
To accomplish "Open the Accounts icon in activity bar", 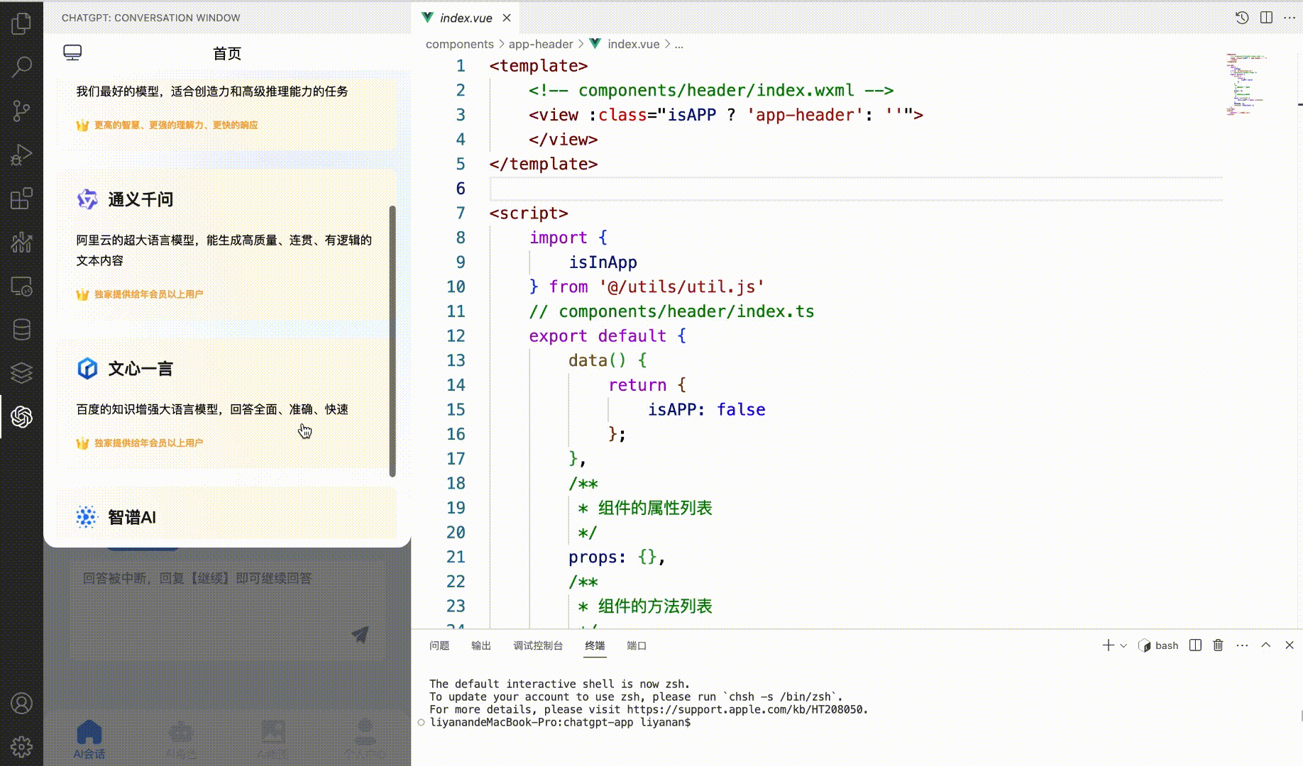I will coord(21,703).
